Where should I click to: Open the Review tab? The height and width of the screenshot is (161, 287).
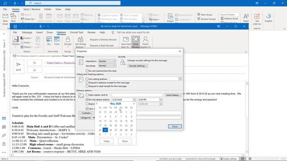(x=91, y=32)
